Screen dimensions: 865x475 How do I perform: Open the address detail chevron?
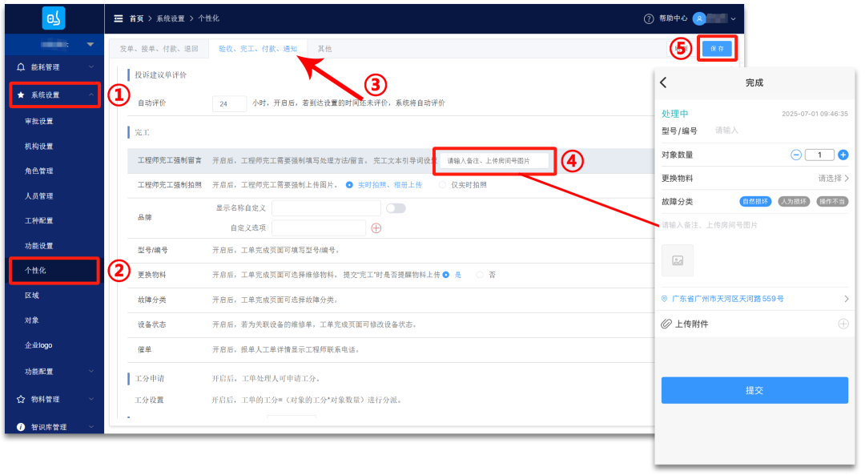[847, 299]
